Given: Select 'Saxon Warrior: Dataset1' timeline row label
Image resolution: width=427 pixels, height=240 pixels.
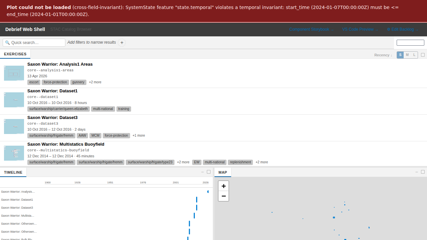Looking at the screenshot, I should (x=17, y=200).
